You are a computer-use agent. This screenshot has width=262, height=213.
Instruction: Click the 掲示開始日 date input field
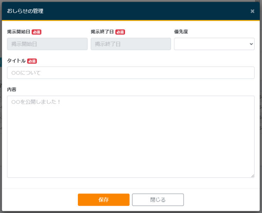(x=47, y=44)
